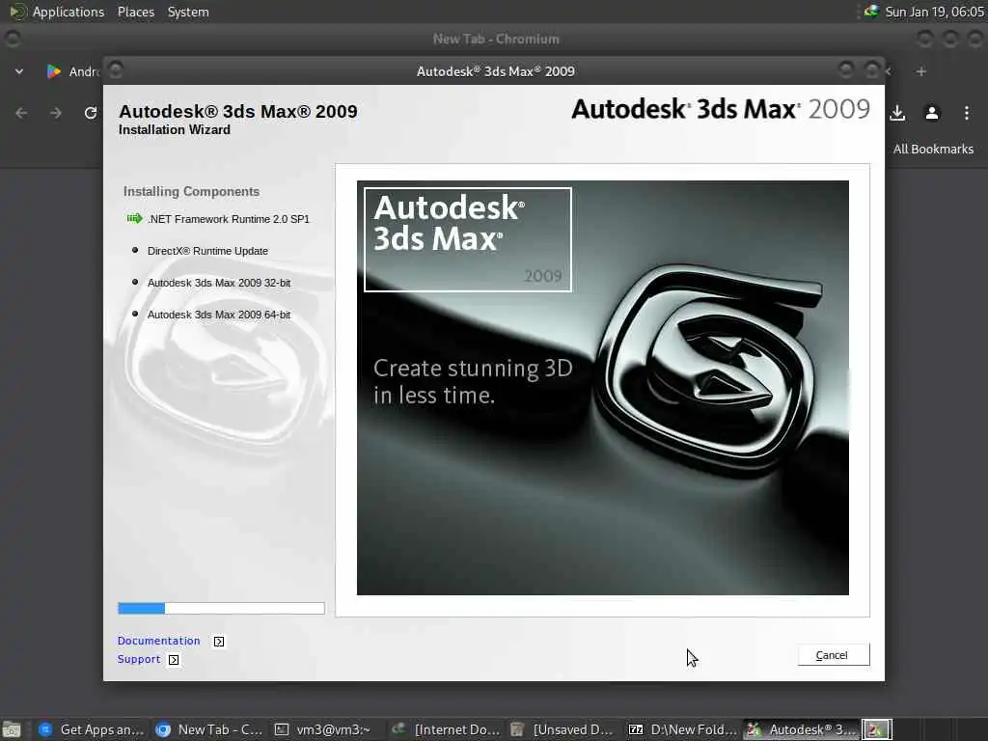
Task: Click show desktop icon in taskbar
Action: [x=12, y=729]
